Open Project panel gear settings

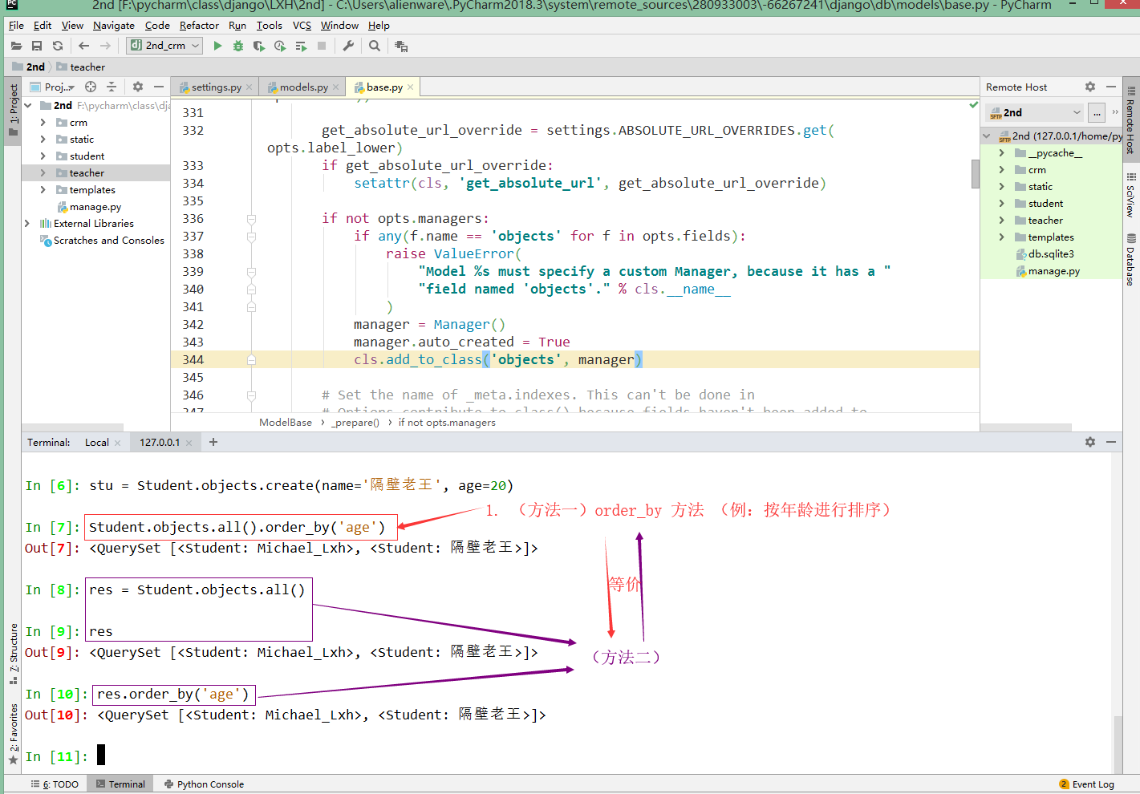pyautogui.click(x=138, y=87)
